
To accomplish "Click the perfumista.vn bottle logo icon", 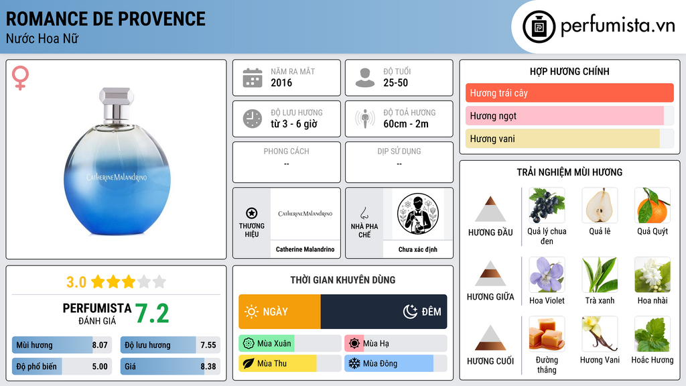I will pyautogui.click(x=539, y=27).
